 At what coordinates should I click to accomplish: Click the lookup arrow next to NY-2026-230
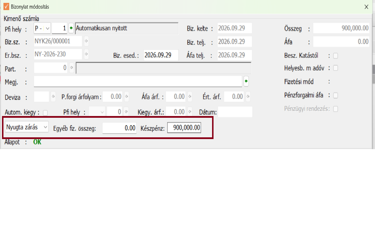(86, 54)
